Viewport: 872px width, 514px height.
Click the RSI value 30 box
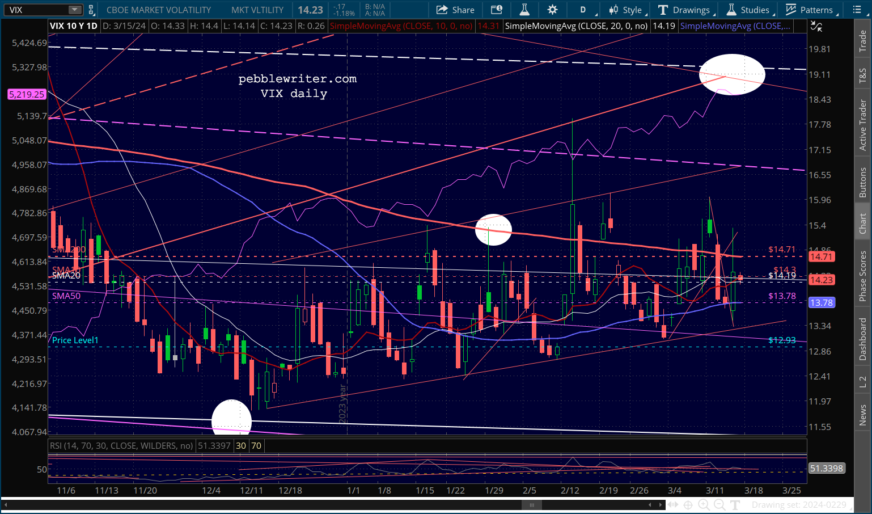click(241, 446)
